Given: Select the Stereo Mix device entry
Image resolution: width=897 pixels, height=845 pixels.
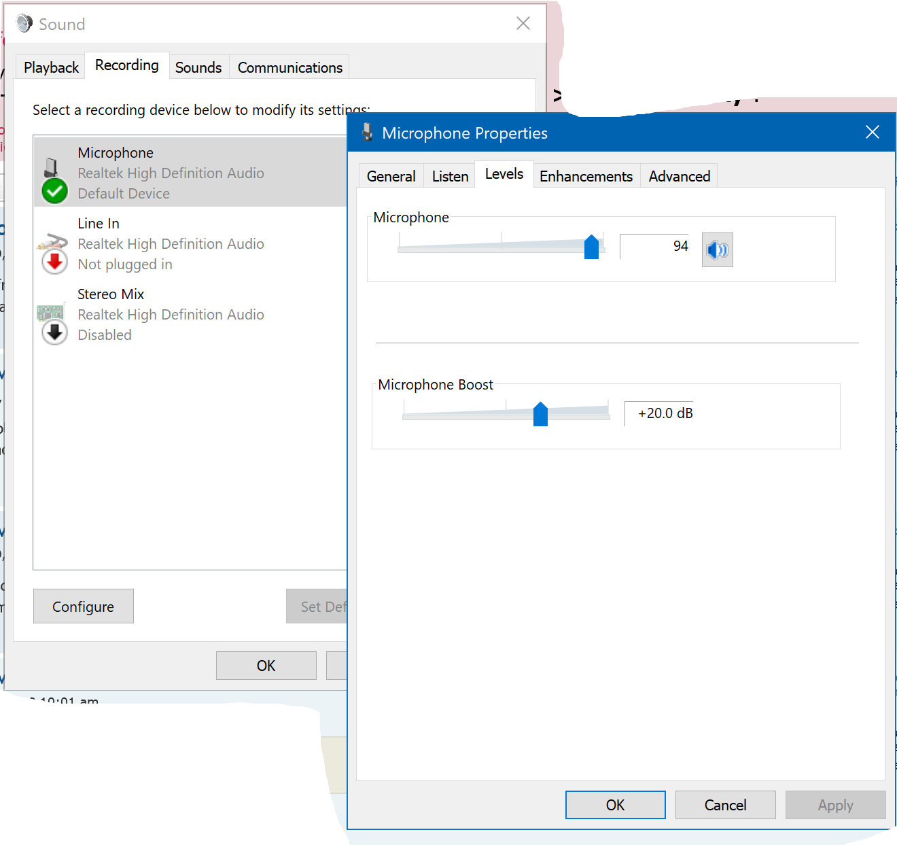Looking at the screenshot, I should [190, 315].
